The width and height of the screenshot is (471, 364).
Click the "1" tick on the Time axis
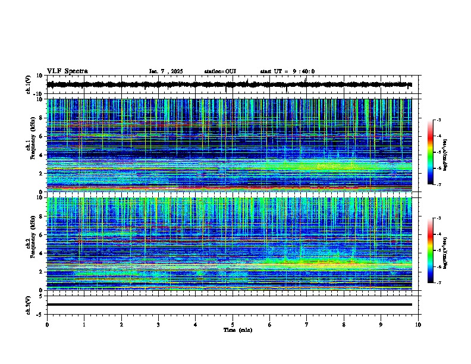(84, 325)
